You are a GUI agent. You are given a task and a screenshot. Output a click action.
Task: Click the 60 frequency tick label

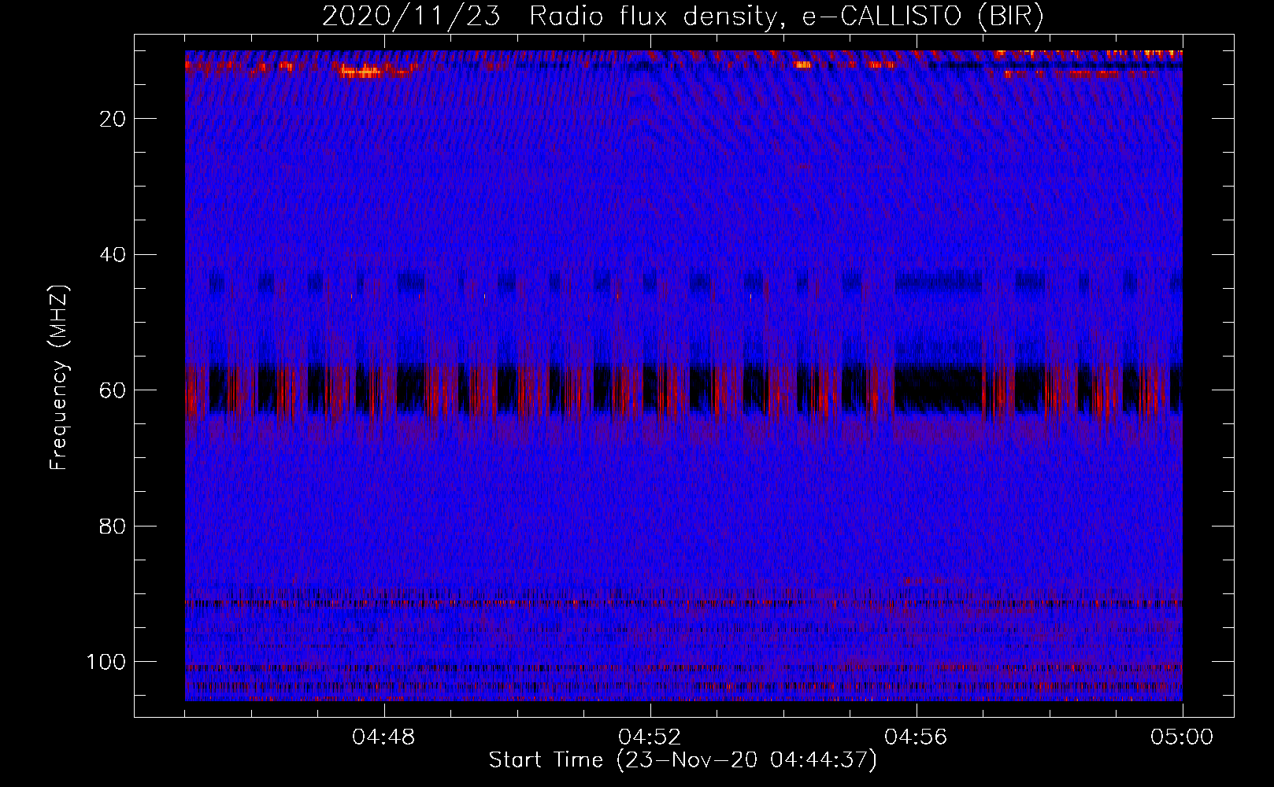113,390
